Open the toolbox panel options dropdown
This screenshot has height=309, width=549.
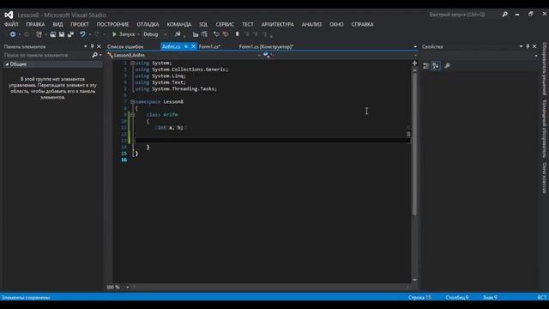click(86, 46)
